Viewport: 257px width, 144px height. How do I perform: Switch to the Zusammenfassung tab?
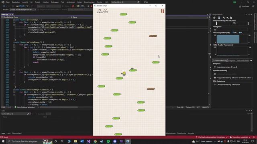(x=220, y=60)
